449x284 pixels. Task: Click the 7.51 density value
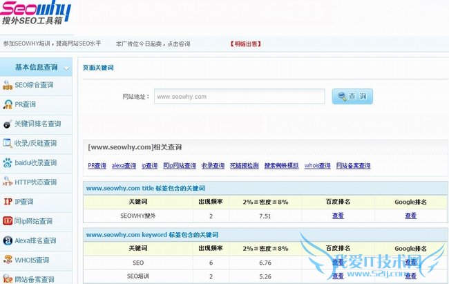(x=265, y=216)
